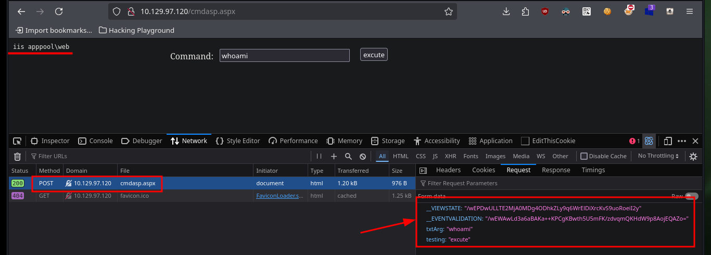Sort by the Transferred column header
This screenshot has height=255, width=711.
coord(361,170)
